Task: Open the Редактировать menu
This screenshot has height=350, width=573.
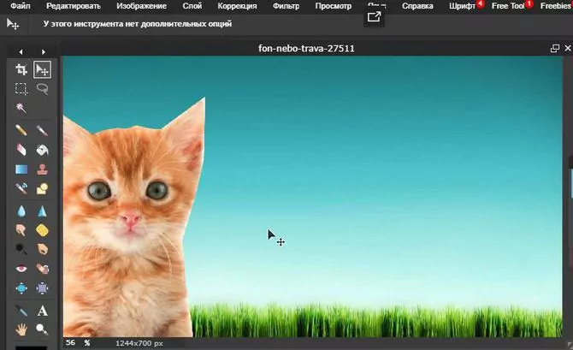Action: tap(74, 6)
